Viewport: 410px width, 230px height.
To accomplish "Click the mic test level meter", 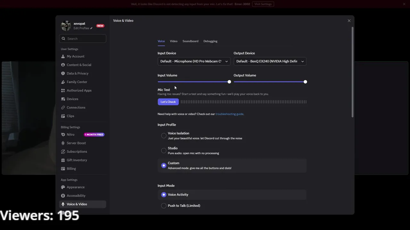I will point(243,102).
